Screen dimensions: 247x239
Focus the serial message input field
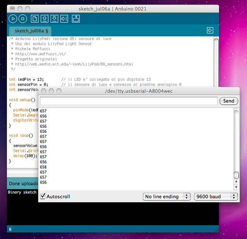pos(129,101)
